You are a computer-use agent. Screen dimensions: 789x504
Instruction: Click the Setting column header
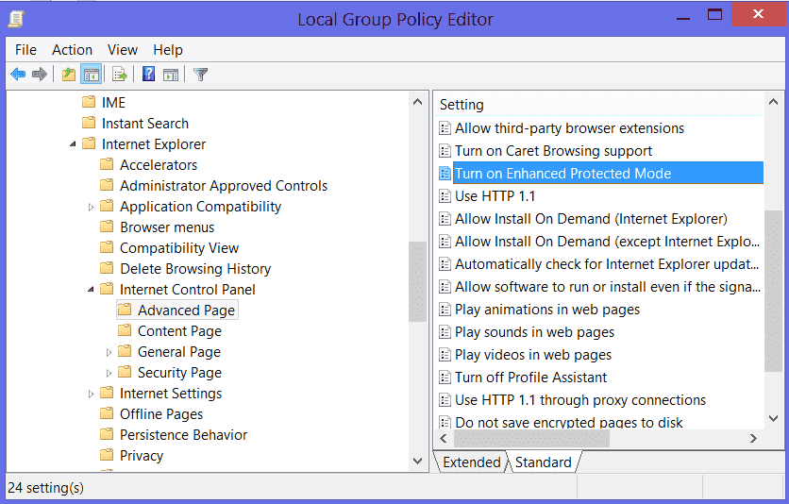tap(598, 105)
